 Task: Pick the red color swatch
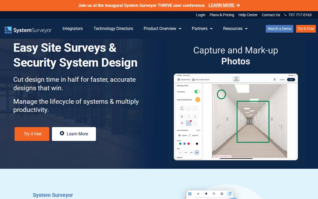189,144
